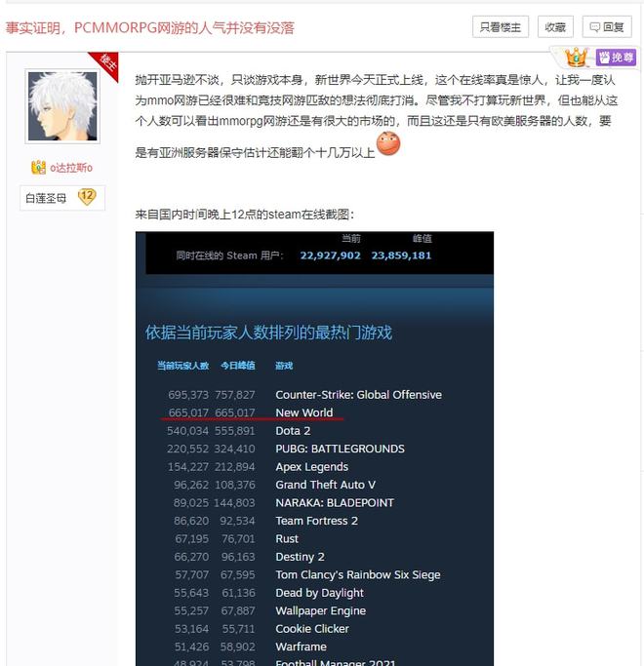Click Wallpaper Engine entry
This screenshot has height=666, width=644.
click(320, 610)
